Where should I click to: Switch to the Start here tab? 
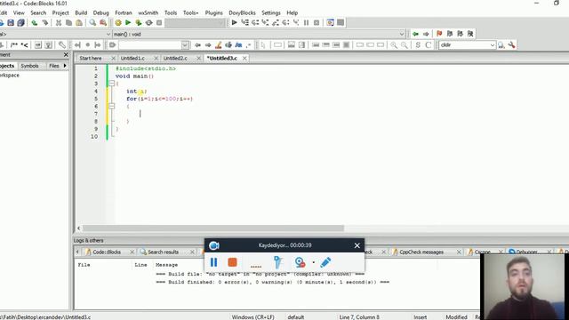tap(91, 59)
